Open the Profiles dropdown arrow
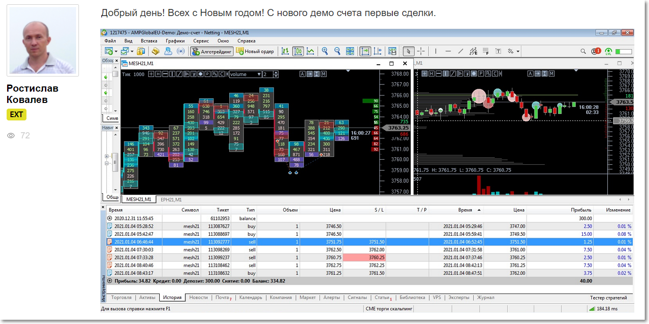Viewport: 649px width, 324px height. 131,51
